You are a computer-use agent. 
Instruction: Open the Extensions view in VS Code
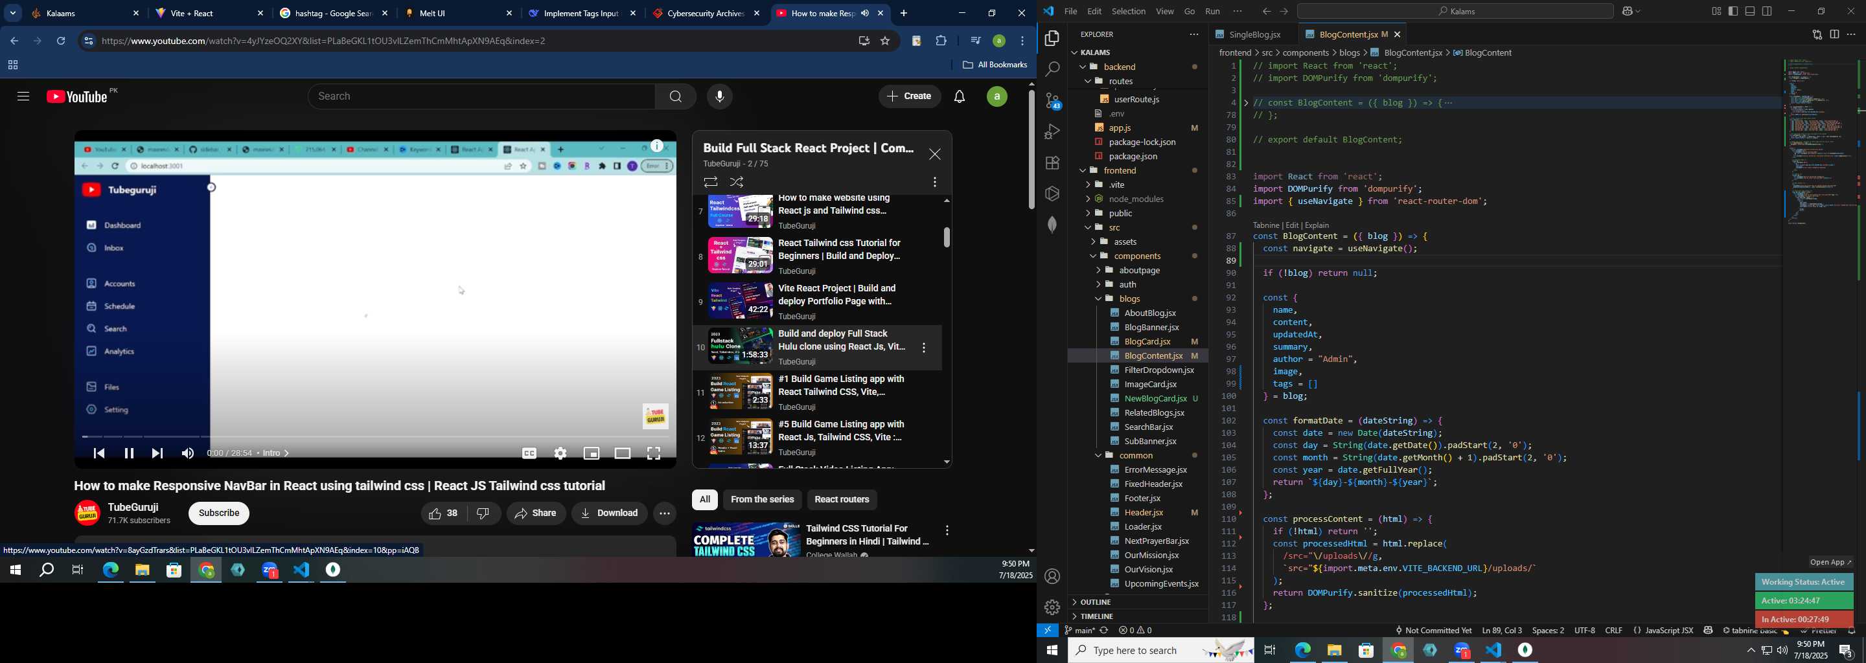(1052, 163)
